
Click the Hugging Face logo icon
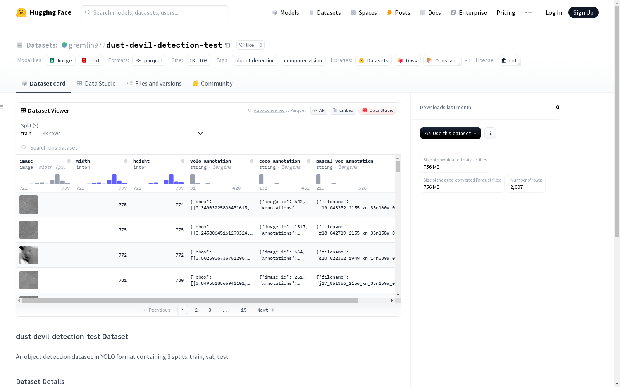21,12
